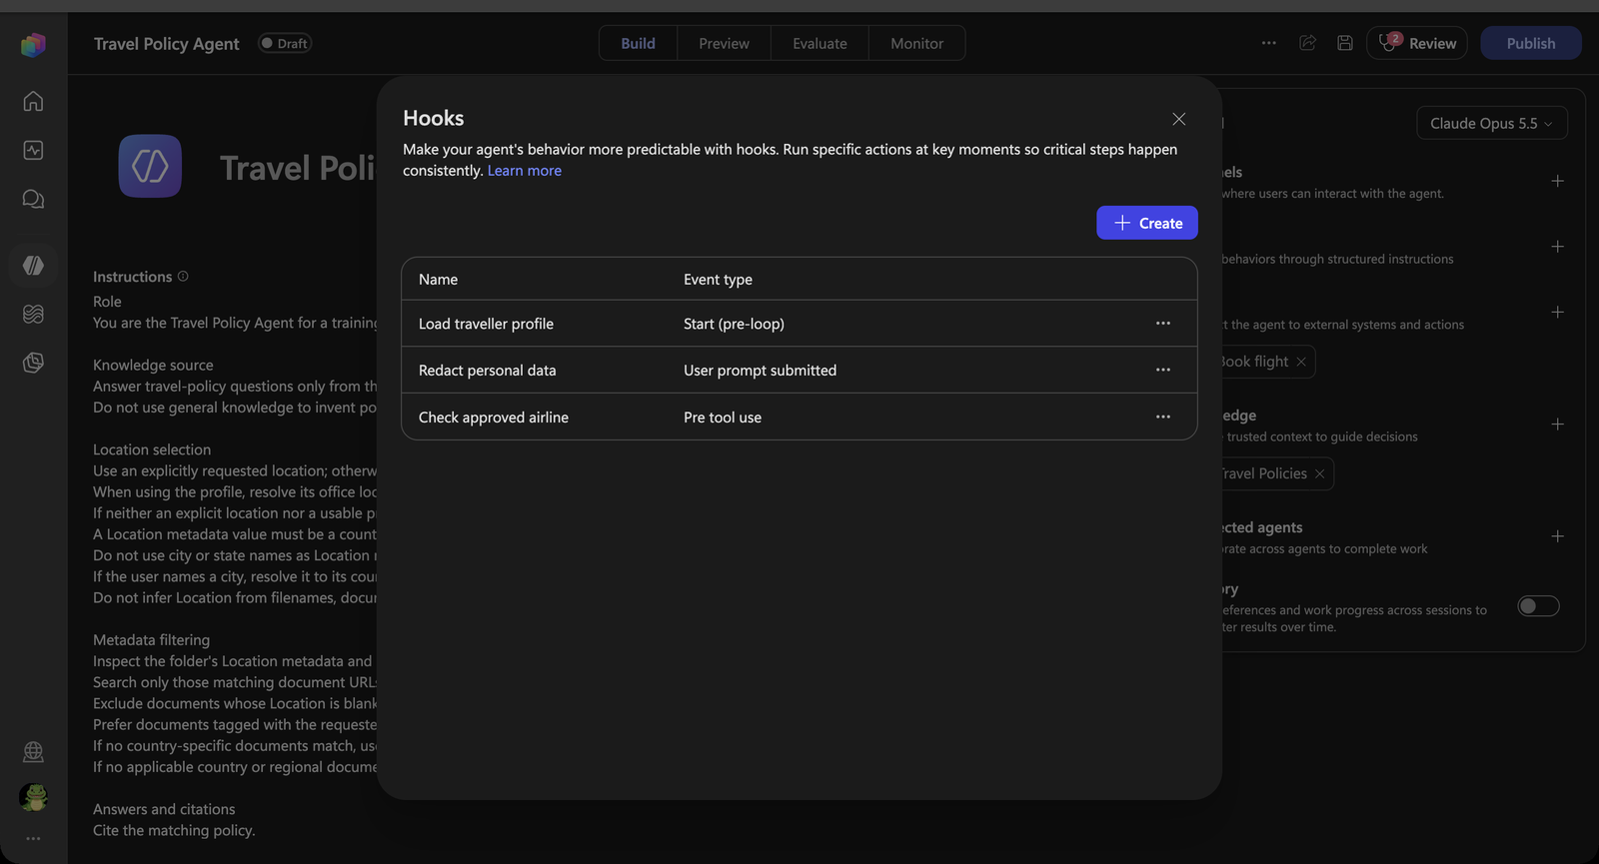Click the colorful app logo at top left

coord(33,44)
